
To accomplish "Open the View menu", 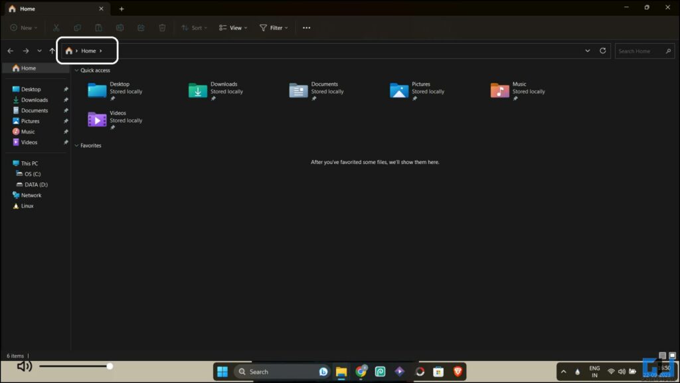I will [232, 27].
